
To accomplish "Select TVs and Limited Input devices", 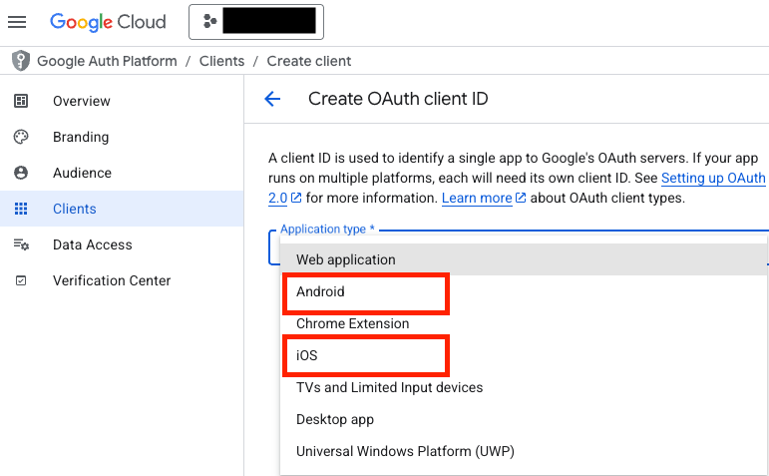I will pyautogui.click(x=389, y=387).
